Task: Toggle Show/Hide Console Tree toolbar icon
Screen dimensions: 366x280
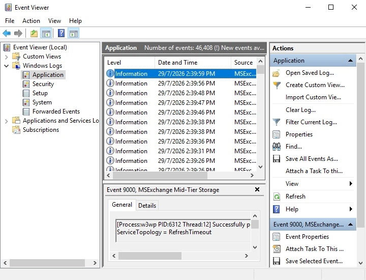Action: 46,34
